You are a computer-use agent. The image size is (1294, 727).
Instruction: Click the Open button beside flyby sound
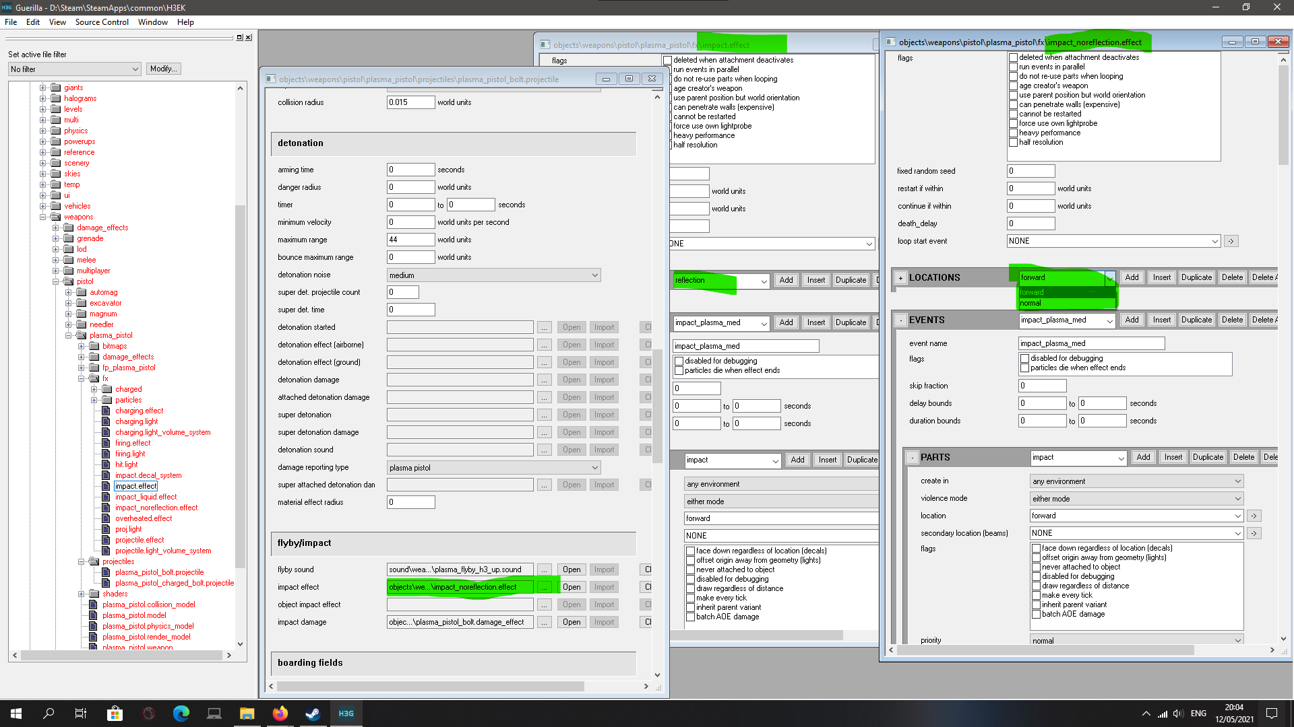click(x=572, y=569)
